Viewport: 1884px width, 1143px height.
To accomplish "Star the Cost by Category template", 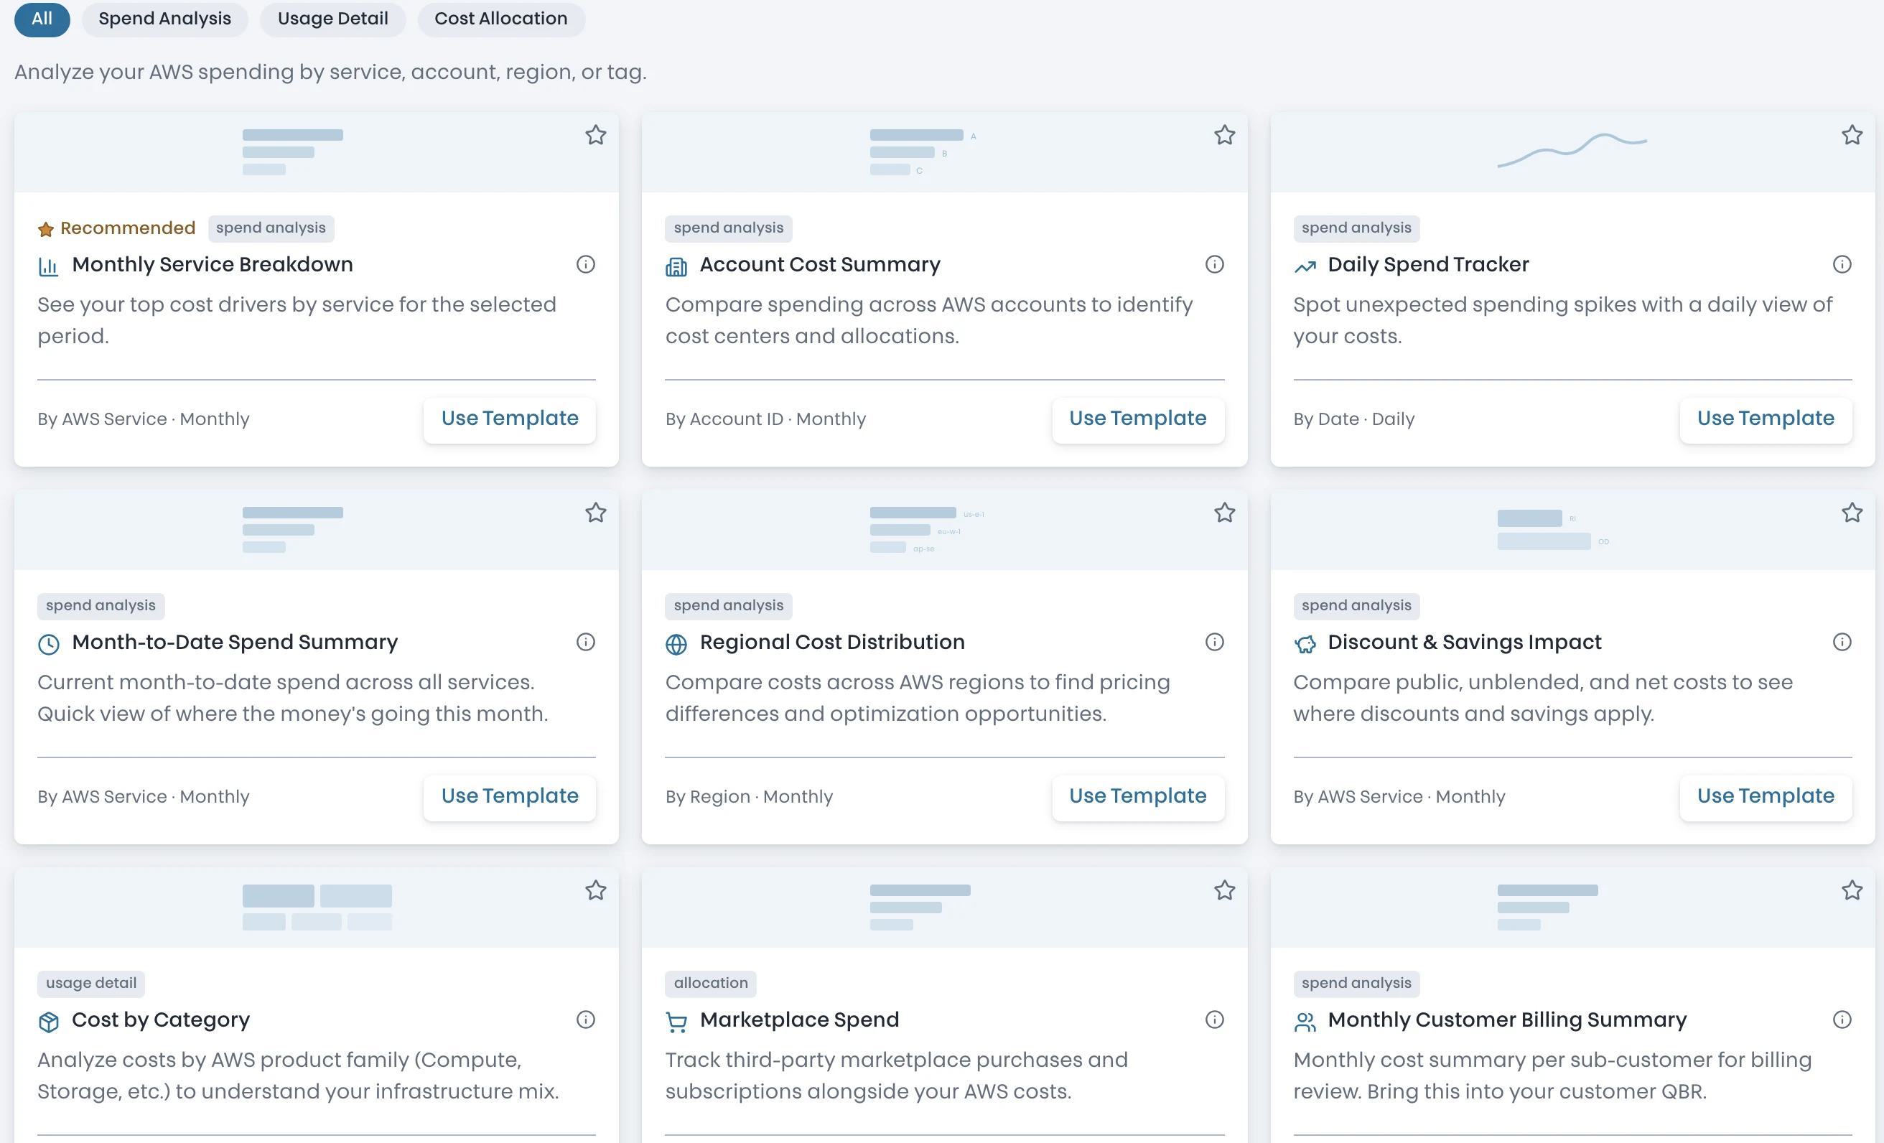I will [x=596, y=891].
